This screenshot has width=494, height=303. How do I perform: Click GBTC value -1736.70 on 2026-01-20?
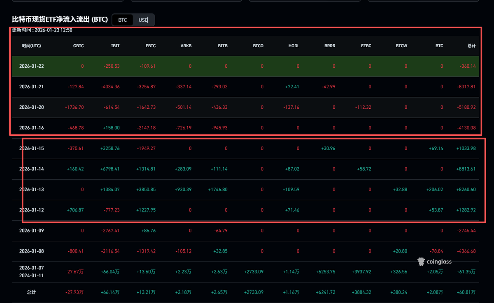[x=74, y=107]
